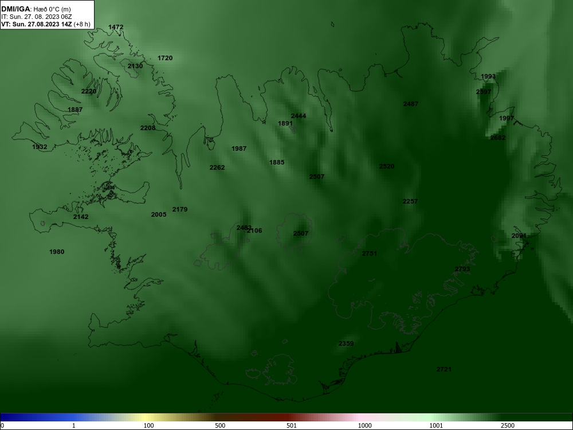Click the map value 2444
Viewport: 573px width, 430px height.
(x=298, y=116)
